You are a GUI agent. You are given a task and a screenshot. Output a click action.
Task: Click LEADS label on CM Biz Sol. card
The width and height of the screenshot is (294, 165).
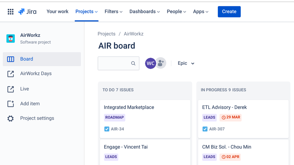[x=210, y=157]
